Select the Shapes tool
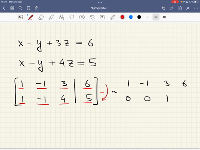200x150 pixels. (x=62, y=17)
